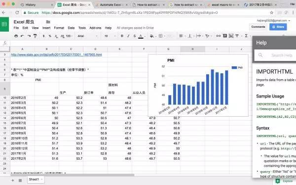
Task: Open the stats.gov.cn hyperlink in cell
Action: (56, 55)
